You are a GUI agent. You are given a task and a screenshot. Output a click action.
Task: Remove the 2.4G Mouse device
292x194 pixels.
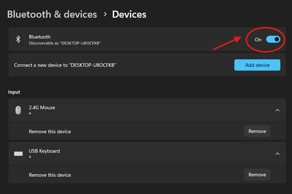[x=257, y=131]
